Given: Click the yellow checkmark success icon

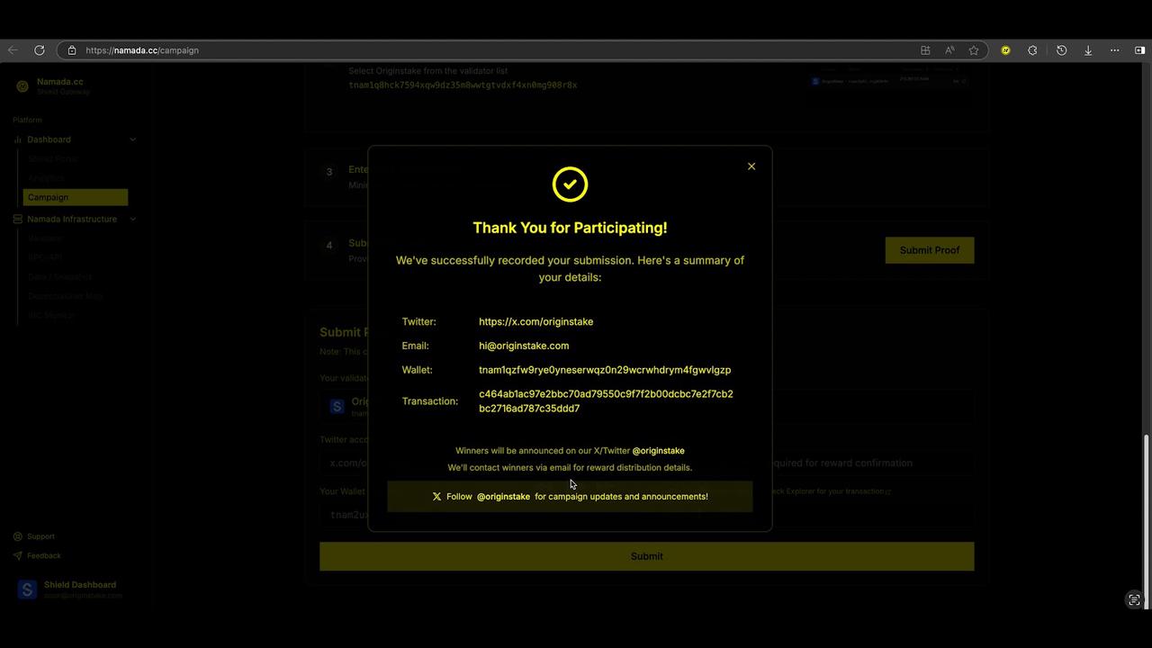Looking at the screenshot, I should 570,184.
